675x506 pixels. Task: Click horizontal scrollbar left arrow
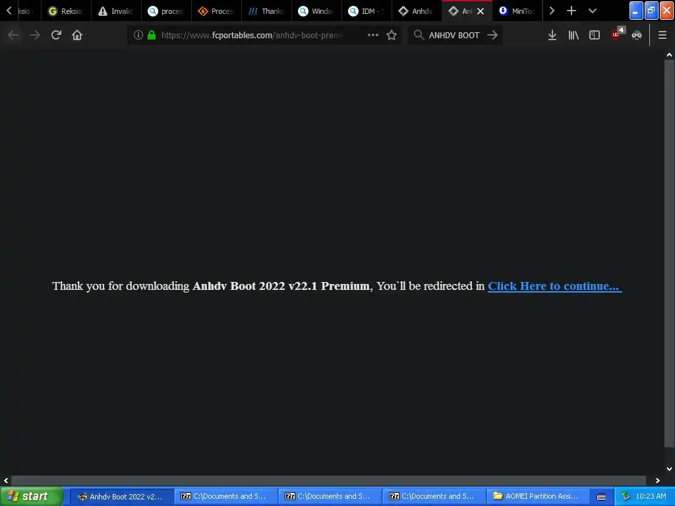tap(5, 480)
